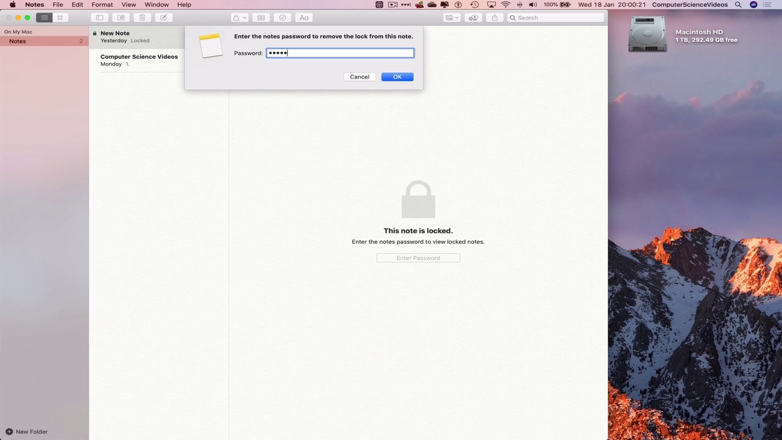The height and width of the screenshot is (440, 782).
Task: Add a checklist with the checkmark icon
Action: [282, 18]
